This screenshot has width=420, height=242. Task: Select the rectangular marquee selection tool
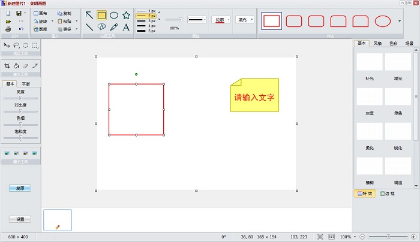pyautogui.click(x=35, y=46)
